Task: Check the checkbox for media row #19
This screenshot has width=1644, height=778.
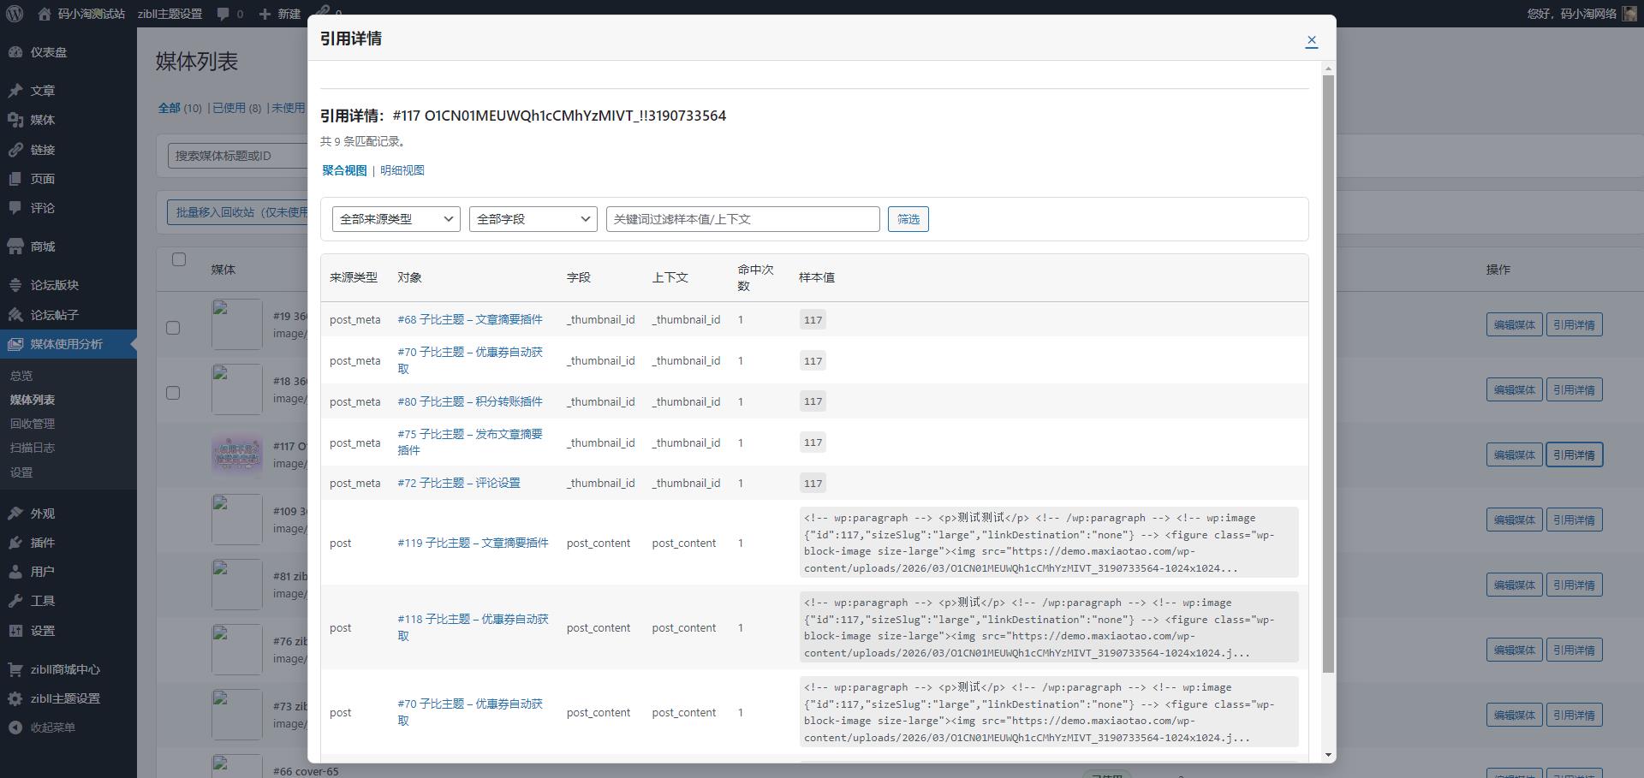Action: [173, 328]
